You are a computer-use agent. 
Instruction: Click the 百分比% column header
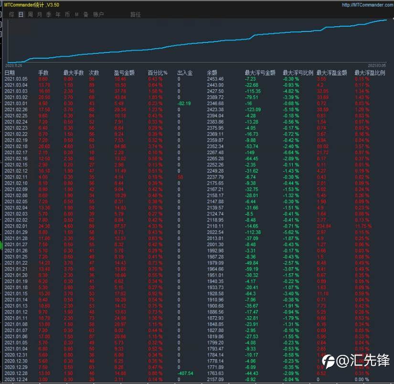pyautogui.click(x=158, y=73)
